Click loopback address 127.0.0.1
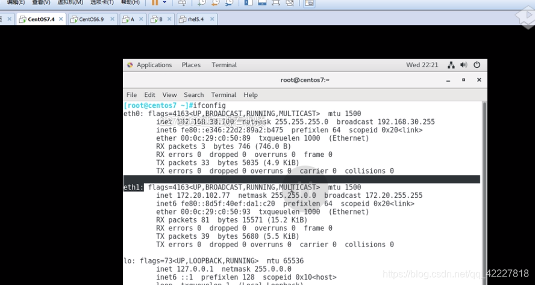 point(195,269)
